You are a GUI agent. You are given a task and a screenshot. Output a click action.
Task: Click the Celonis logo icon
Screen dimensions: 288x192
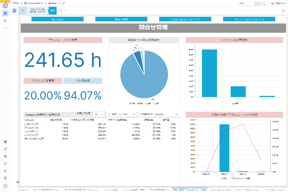coord(5,6)
